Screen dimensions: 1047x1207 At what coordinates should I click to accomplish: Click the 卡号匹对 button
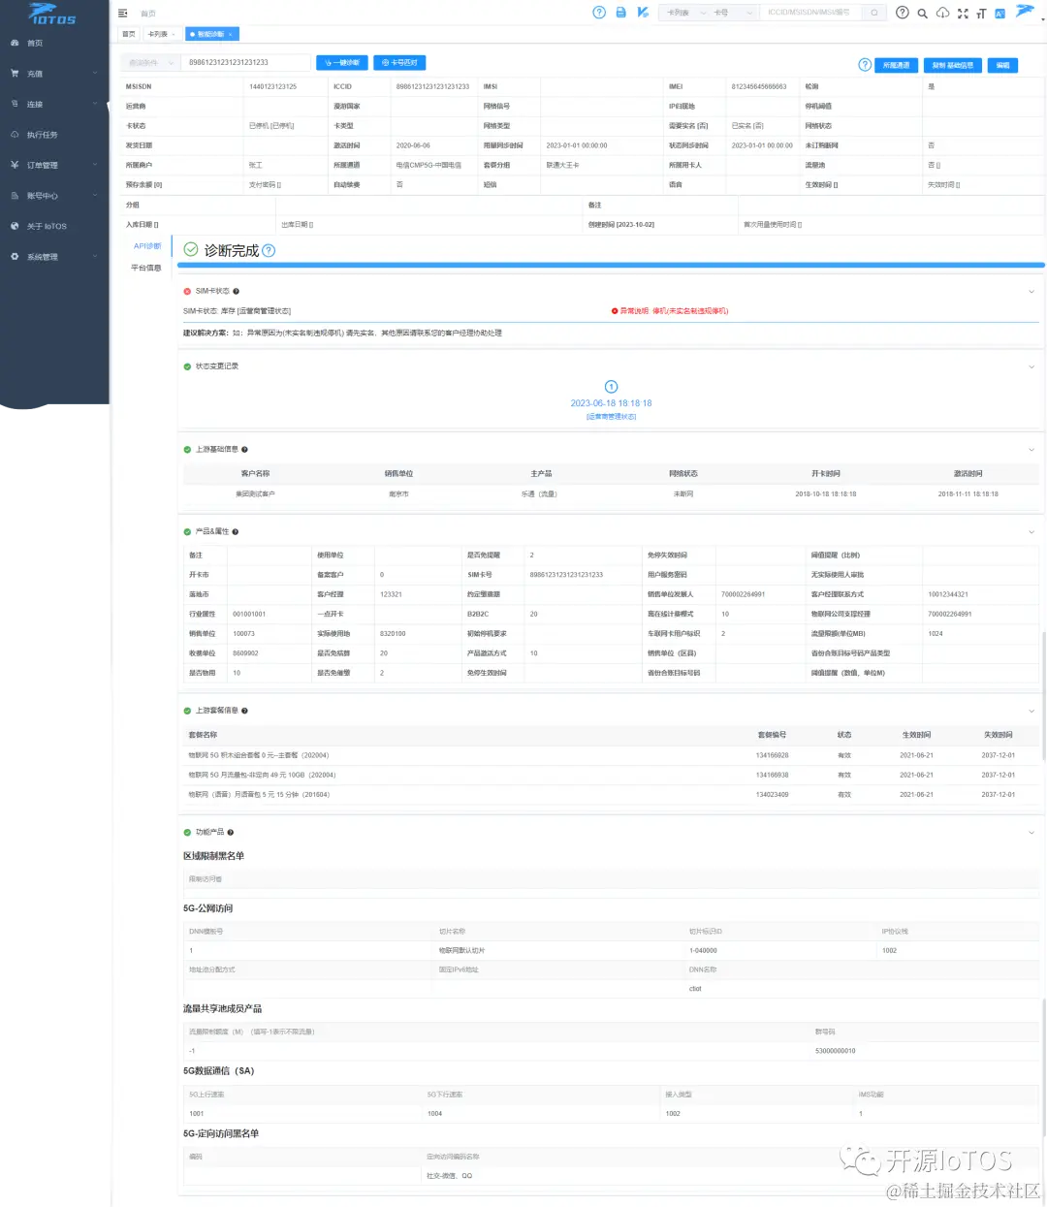pyautogui.click(x=399, y=63)
